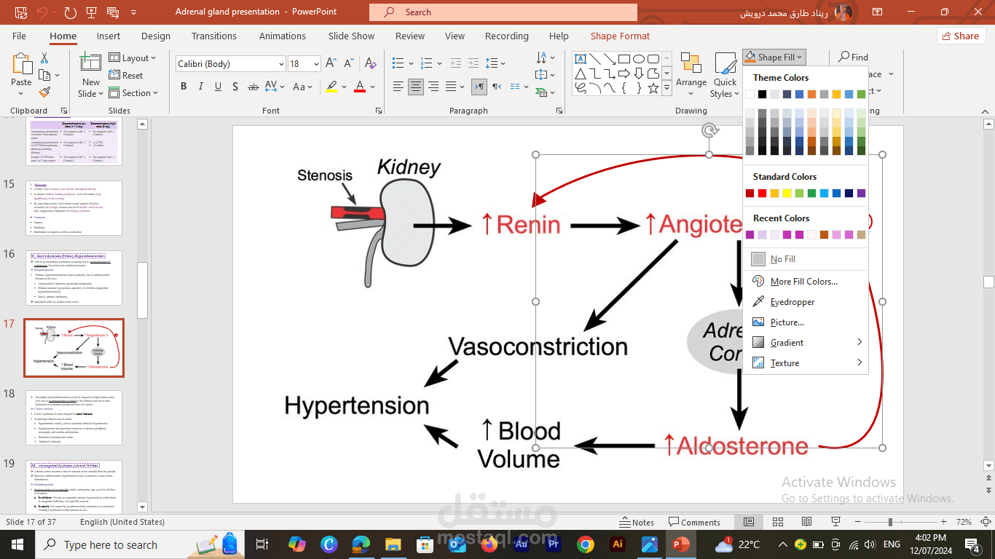Select the Oval shape in the shapes gallery
995x559 pixels.
pyautogui.click(x=639, y=59)
